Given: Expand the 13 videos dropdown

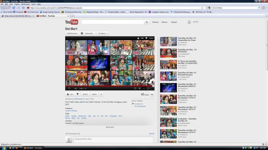Looking at the screenshot, I should 103,33.
